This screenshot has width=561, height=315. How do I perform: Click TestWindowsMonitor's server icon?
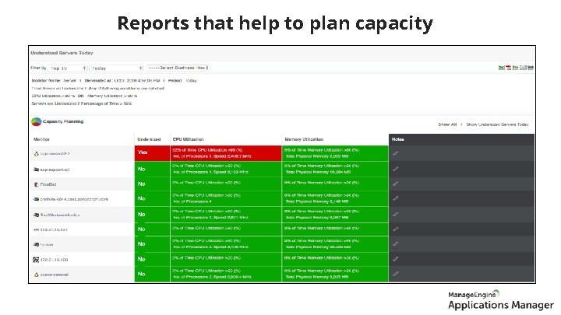36,215
